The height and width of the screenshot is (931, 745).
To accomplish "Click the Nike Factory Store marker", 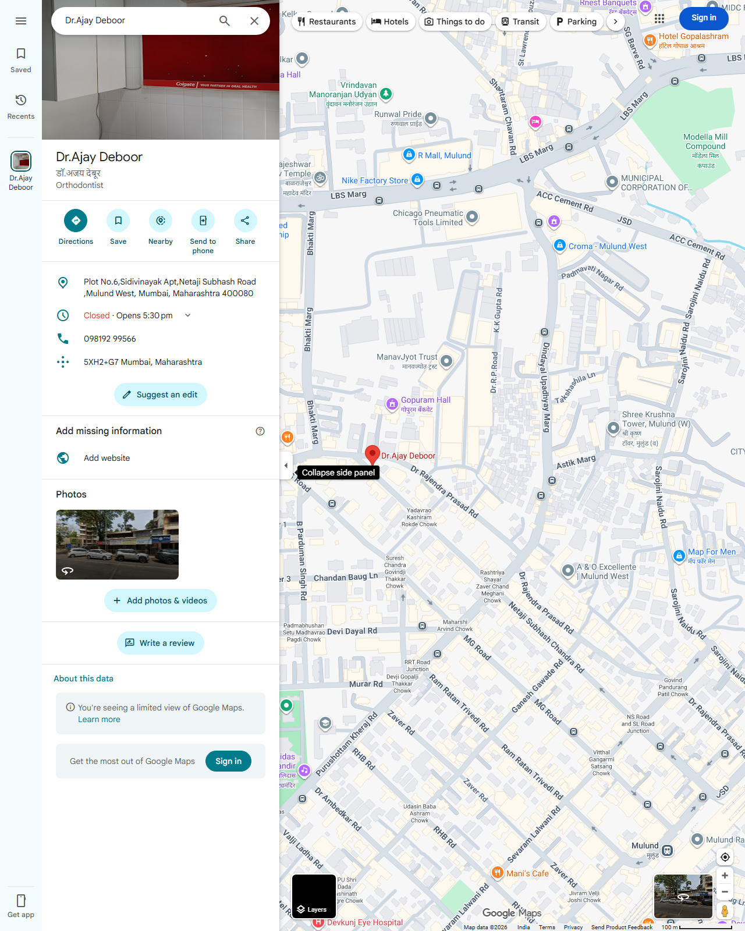I will pos(417,179).
